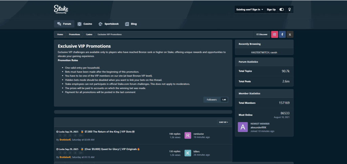This screenshot has width=347, height=164.
Task: Jump to page 8 of Return of the King topic
Action: (x=81, y=135)
